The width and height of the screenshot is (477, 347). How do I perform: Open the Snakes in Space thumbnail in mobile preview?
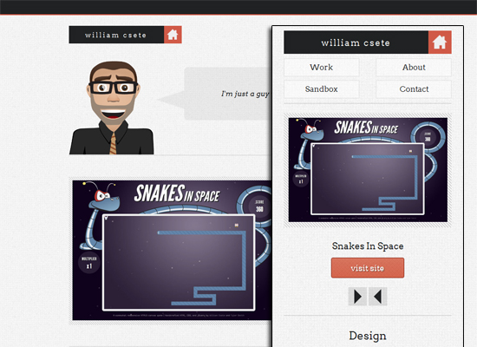click(368, 170)
